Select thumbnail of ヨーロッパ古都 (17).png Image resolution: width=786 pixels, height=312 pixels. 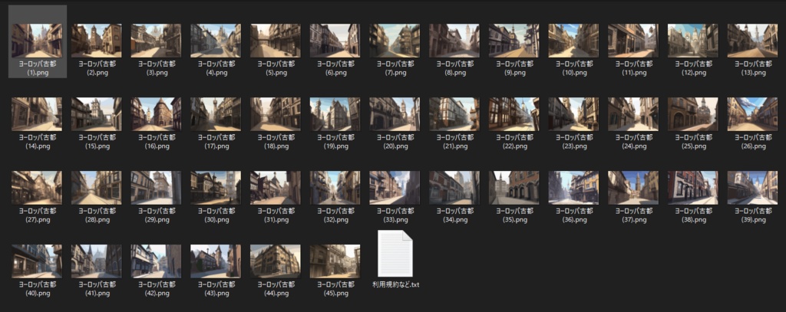216,114
